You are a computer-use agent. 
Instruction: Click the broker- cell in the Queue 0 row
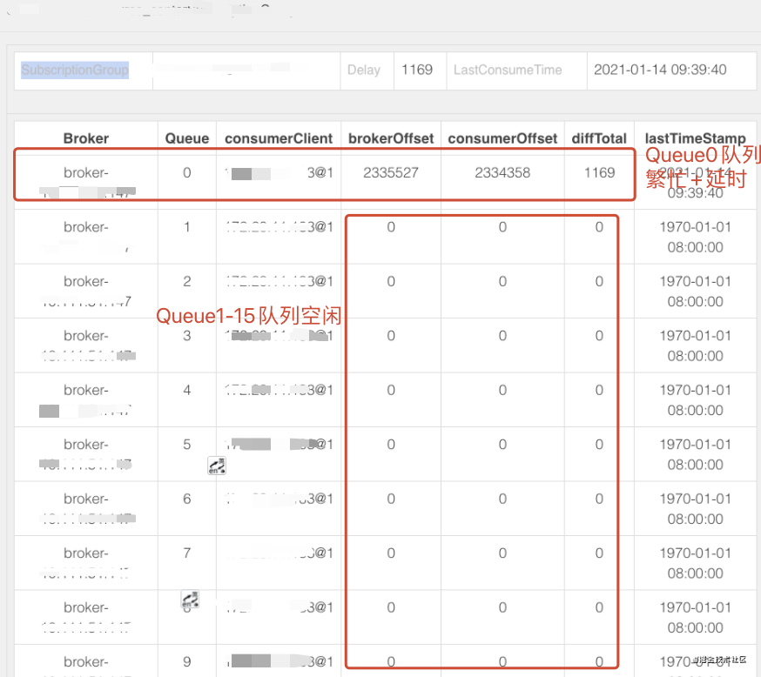pyautogui.click(x=86, y=183)
